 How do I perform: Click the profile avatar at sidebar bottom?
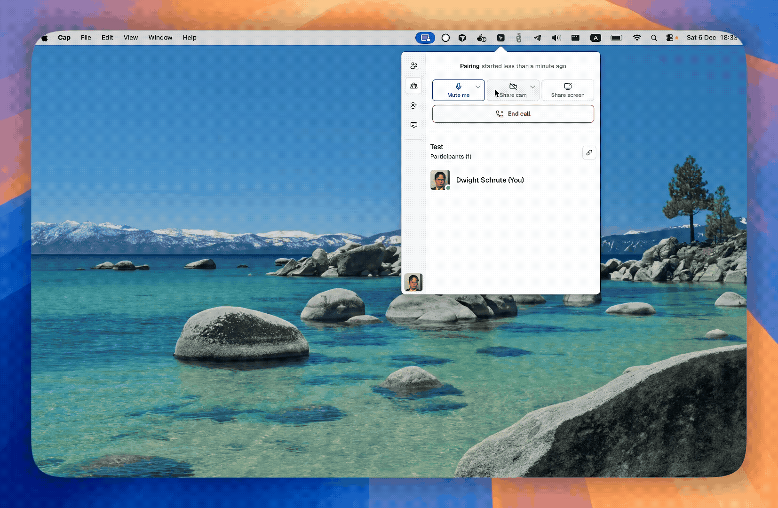point(413,282)
